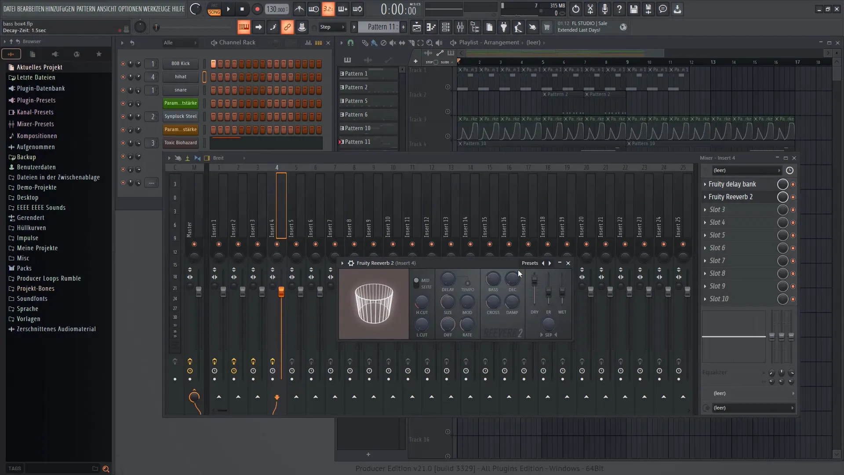
Task: Start playback with the play button
Action: (x=228, y=9)
